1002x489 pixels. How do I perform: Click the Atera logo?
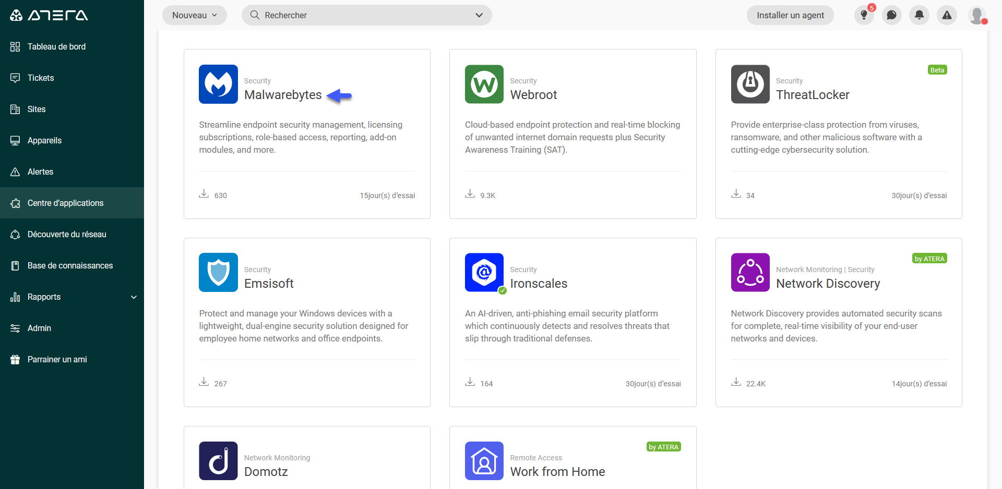pos(49,15)
